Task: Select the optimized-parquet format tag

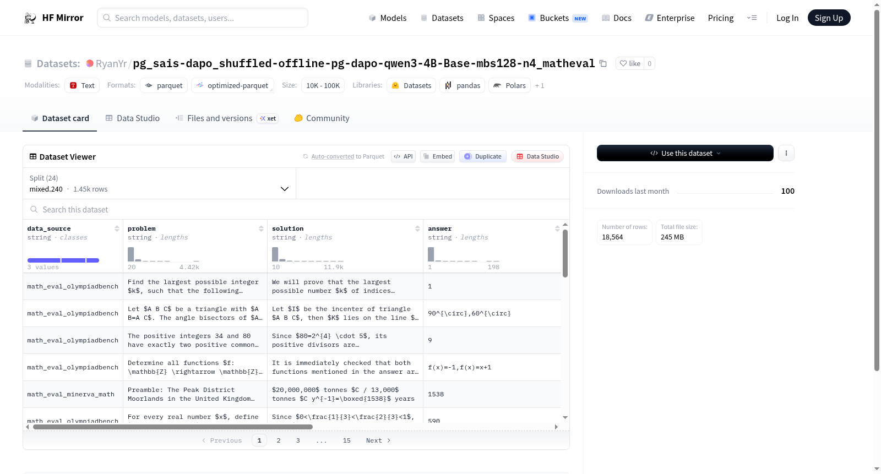Action: click(232, 85)
